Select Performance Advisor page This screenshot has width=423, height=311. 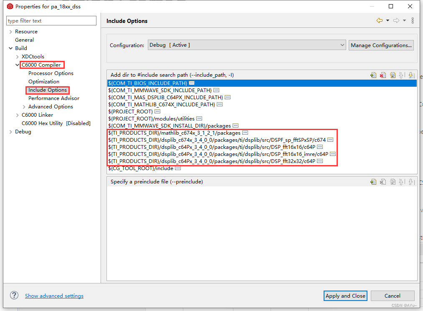coord(54,98)
